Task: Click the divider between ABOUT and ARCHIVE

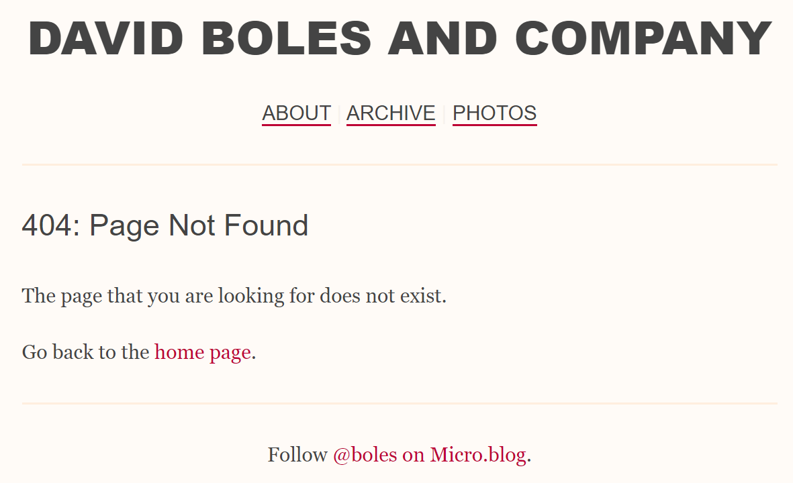Action: (339, 113)
